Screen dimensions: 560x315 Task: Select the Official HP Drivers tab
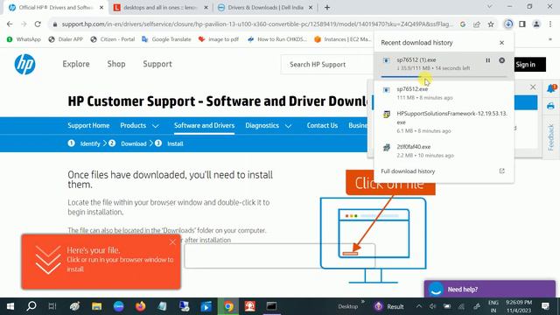pos(56,8)
